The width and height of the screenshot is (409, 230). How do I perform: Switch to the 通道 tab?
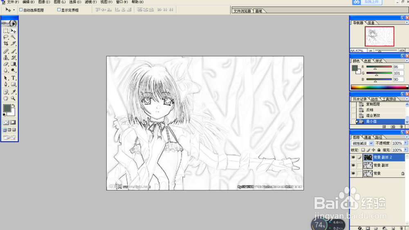click(368, 137)
